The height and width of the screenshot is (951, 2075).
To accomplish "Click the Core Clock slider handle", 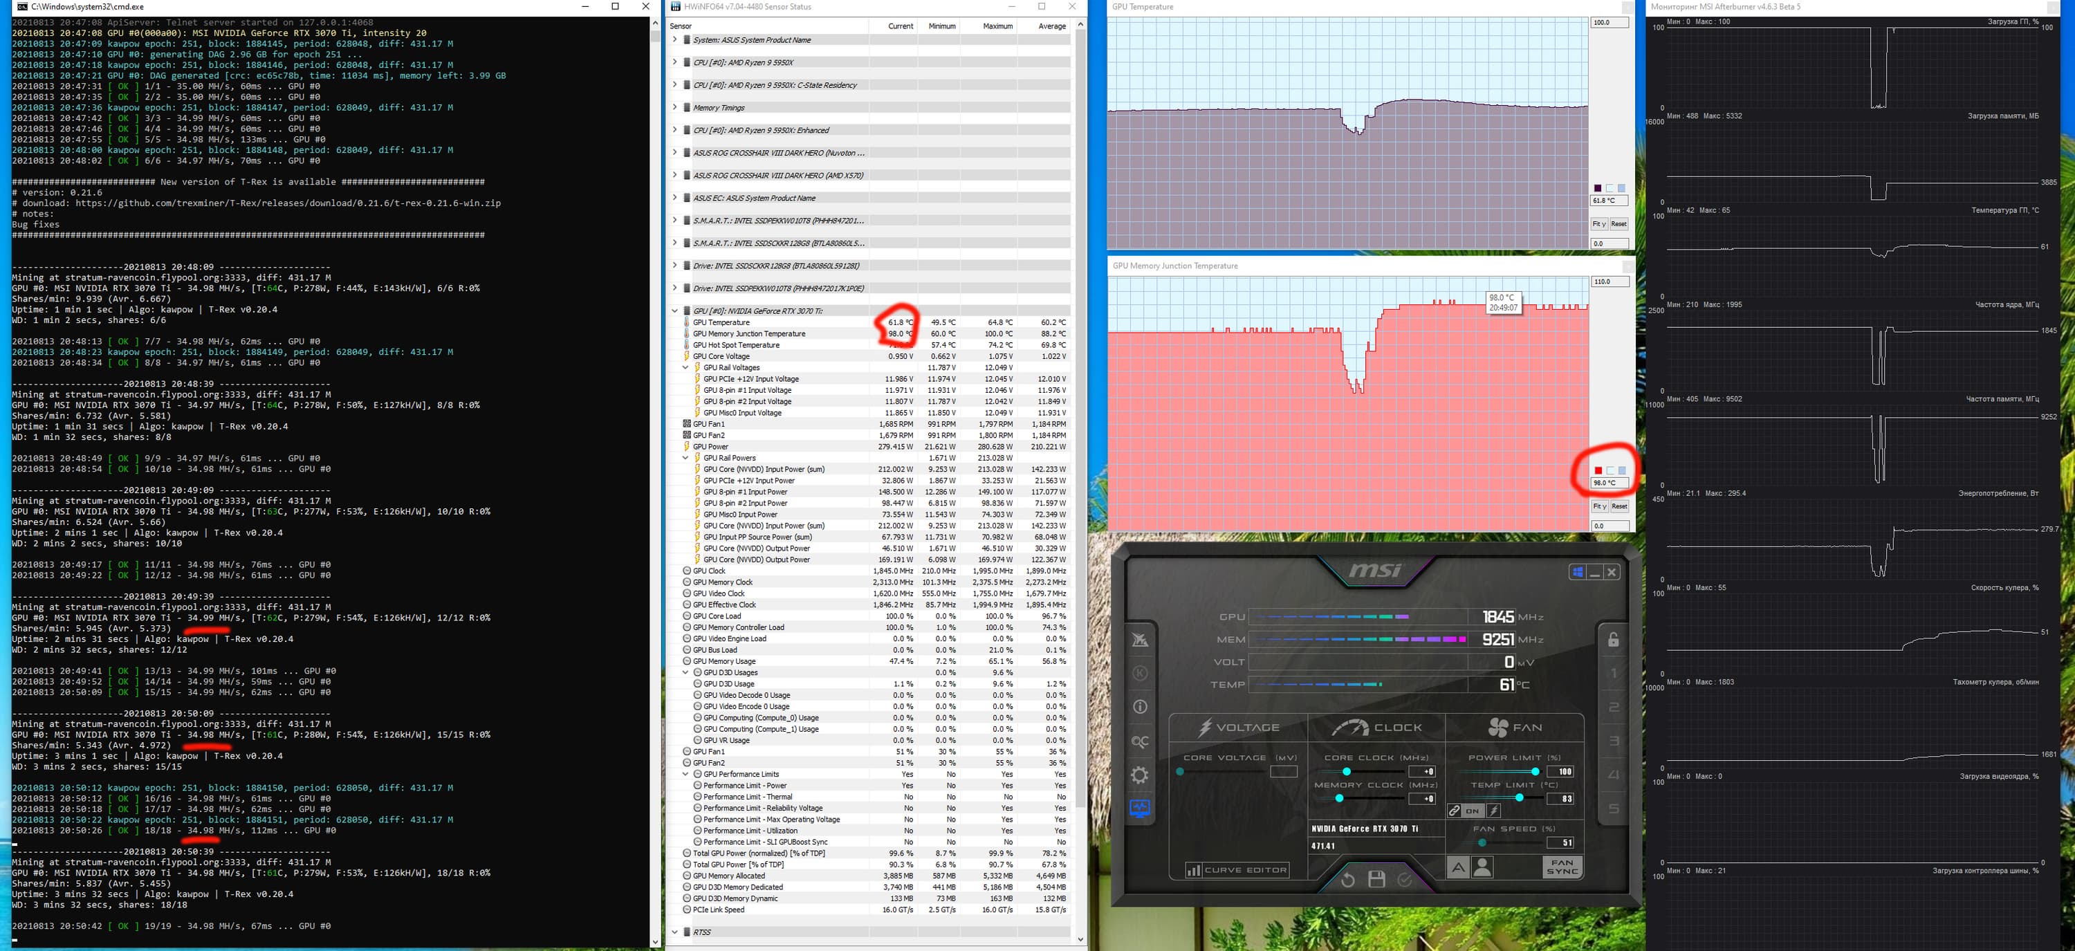I will click(x=1346, y=771).
